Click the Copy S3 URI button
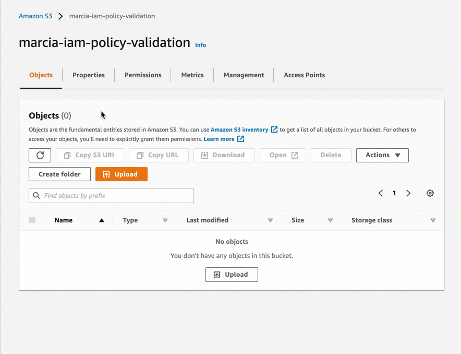Viewport: 461px width, 354px height. [x=90, y=155]
